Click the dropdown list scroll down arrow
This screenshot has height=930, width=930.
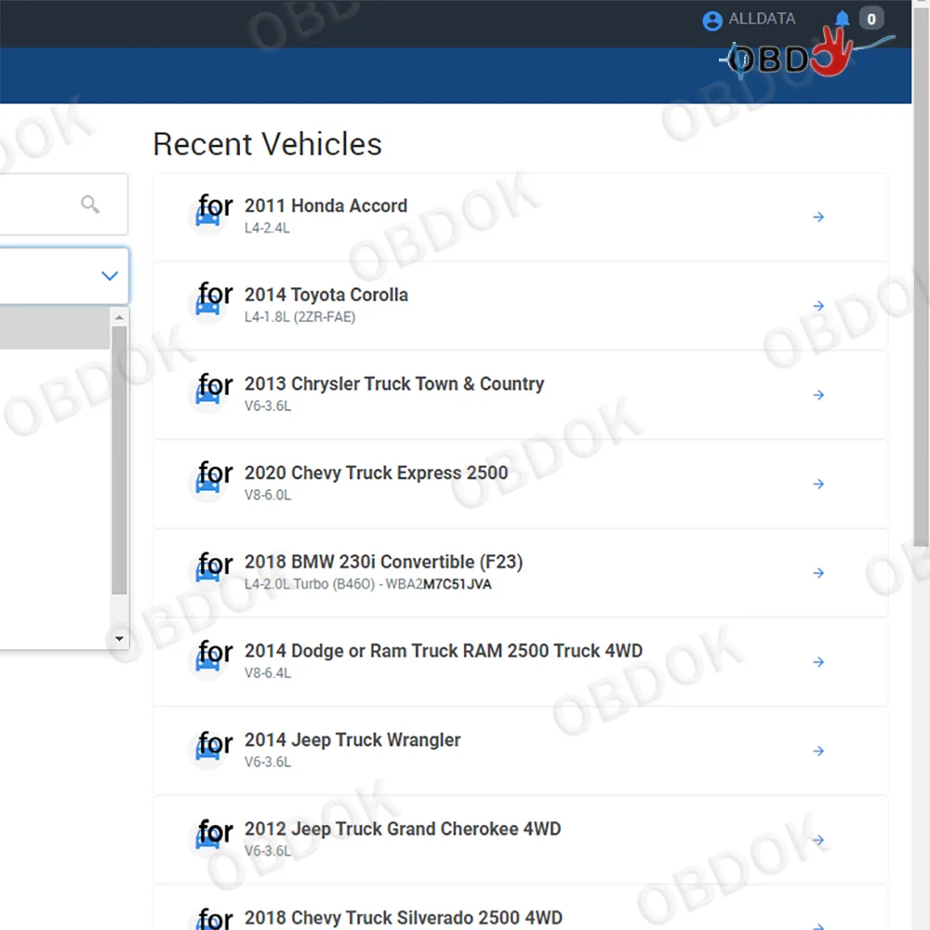[x=119, y=639]
